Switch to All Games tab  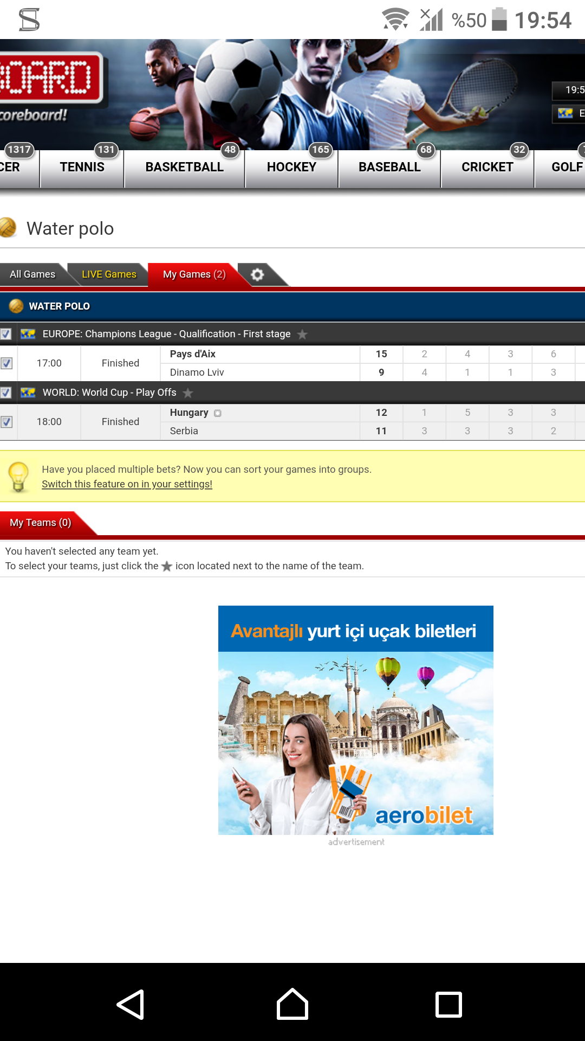point(32,274)
